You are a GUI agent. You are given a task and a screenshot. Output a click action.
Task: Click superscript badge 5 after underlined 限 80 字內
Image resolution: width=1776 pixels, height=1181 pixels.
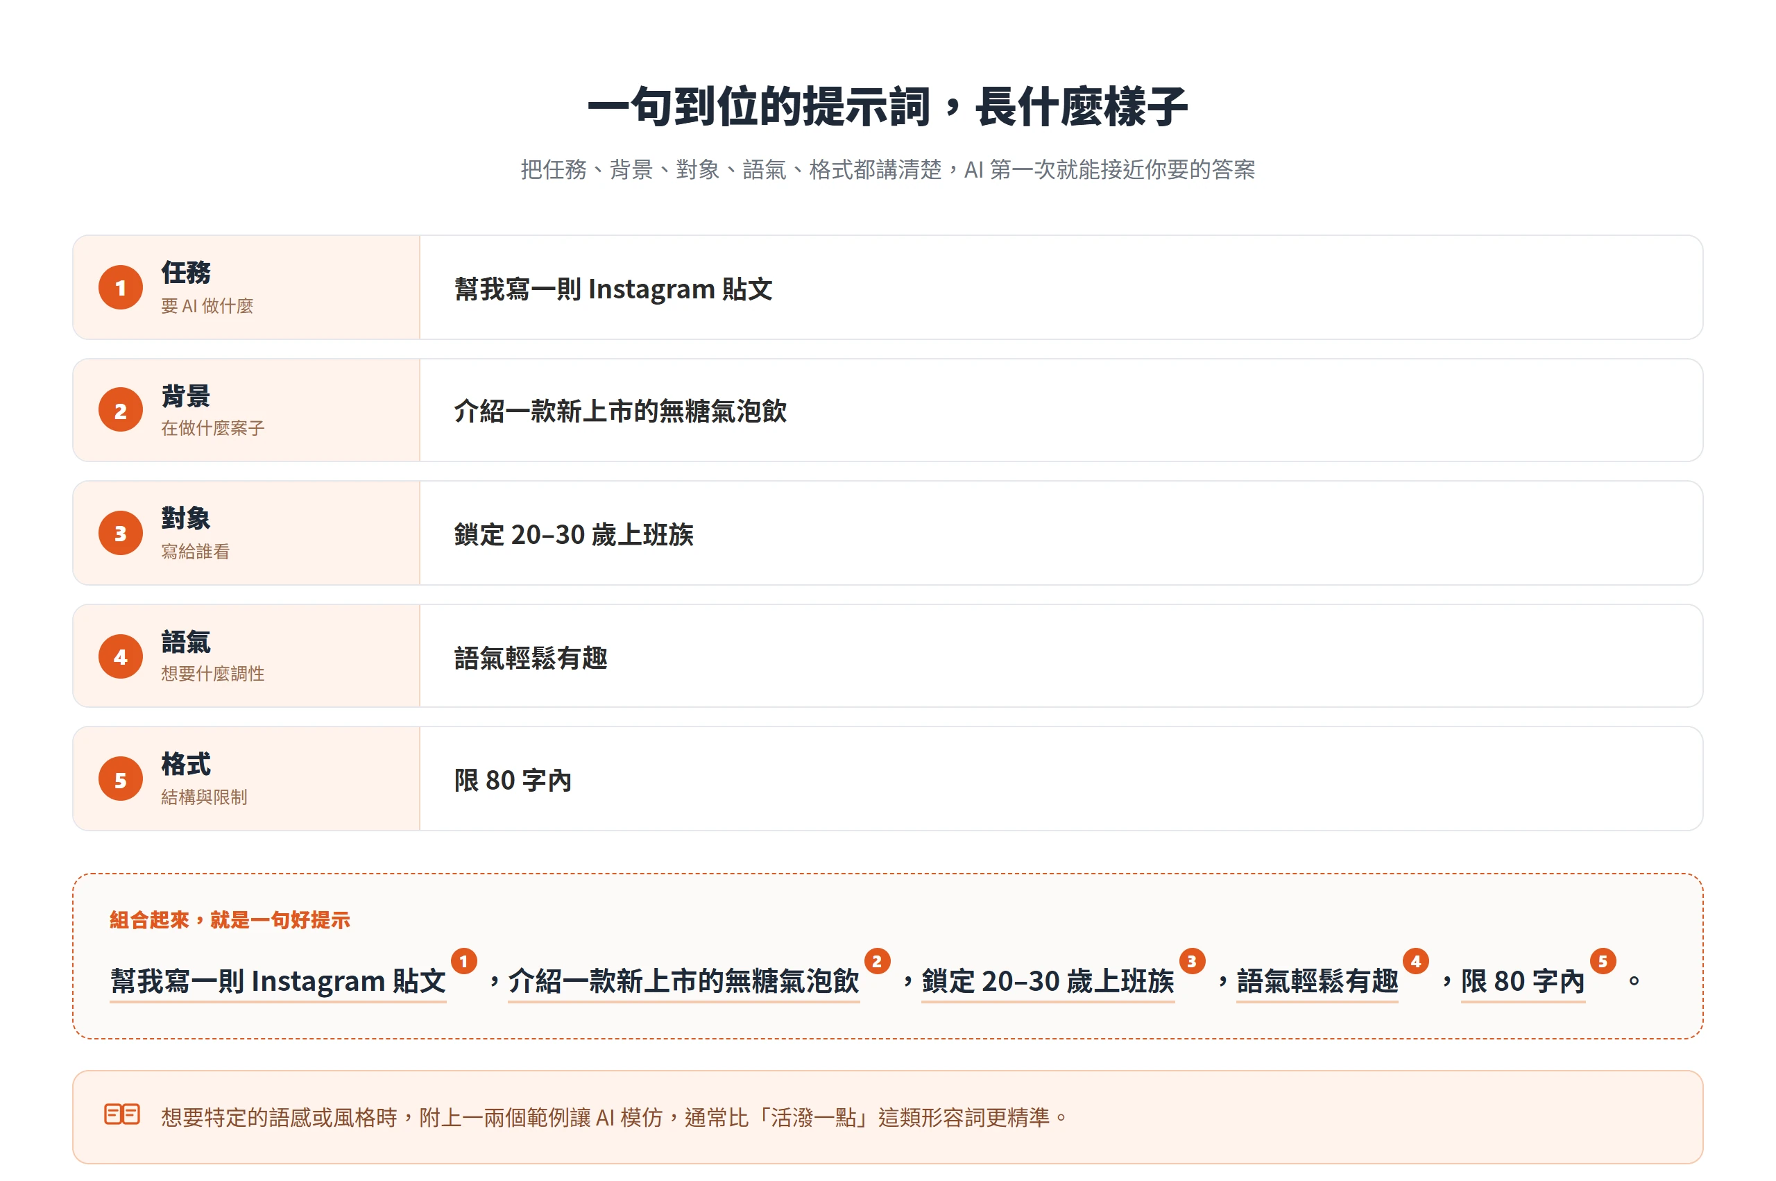pyautogui.click(x=1603, y=961)
